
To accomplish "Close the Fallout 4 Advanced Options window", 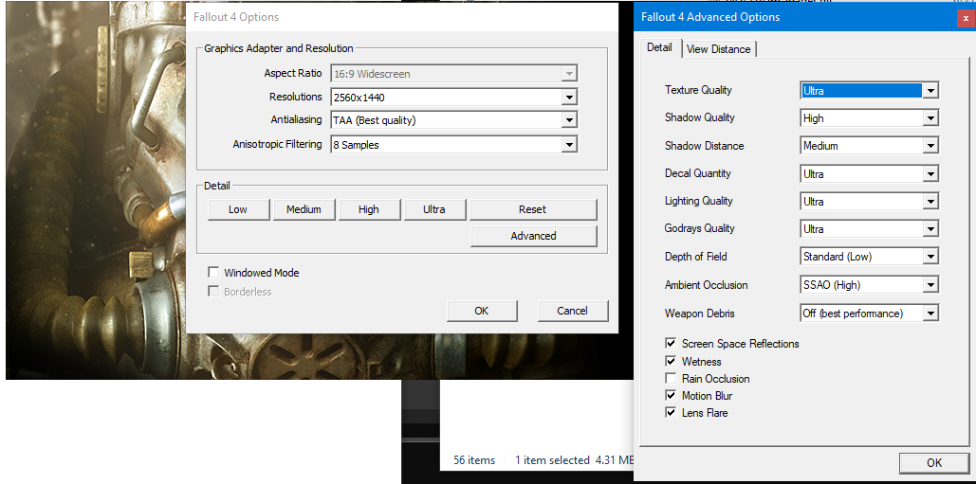I will (x=965, y=18).
